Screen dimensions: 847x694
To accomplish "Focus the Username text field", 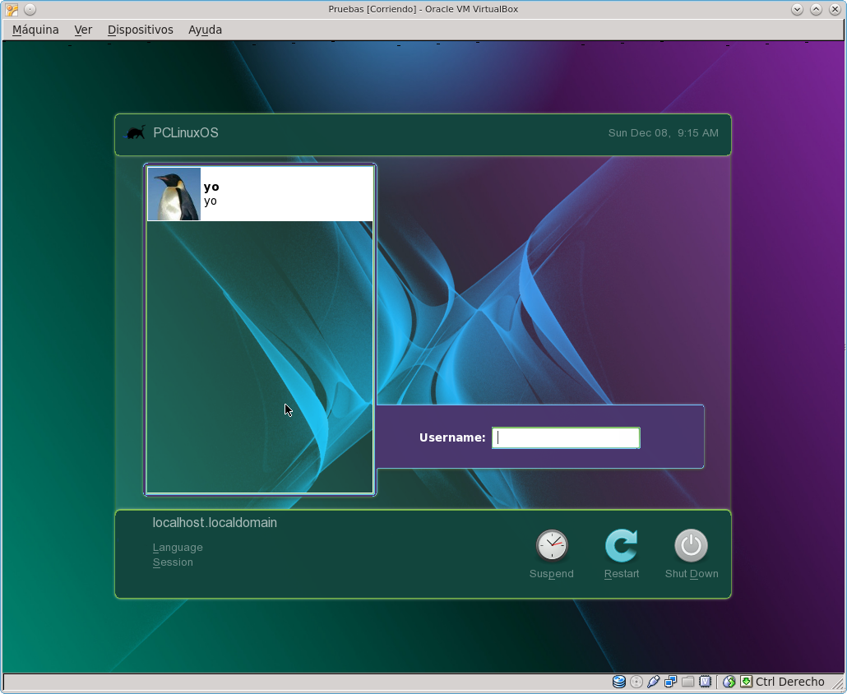I will pyautogui.click(x=566, y=438).
